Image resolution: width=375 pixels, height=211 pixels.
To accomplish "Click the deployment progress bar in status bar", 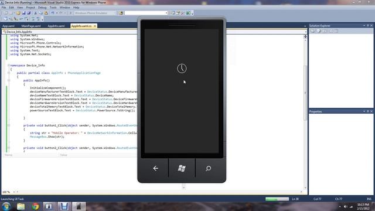I will pyautogui.click(x=277, y=199).
